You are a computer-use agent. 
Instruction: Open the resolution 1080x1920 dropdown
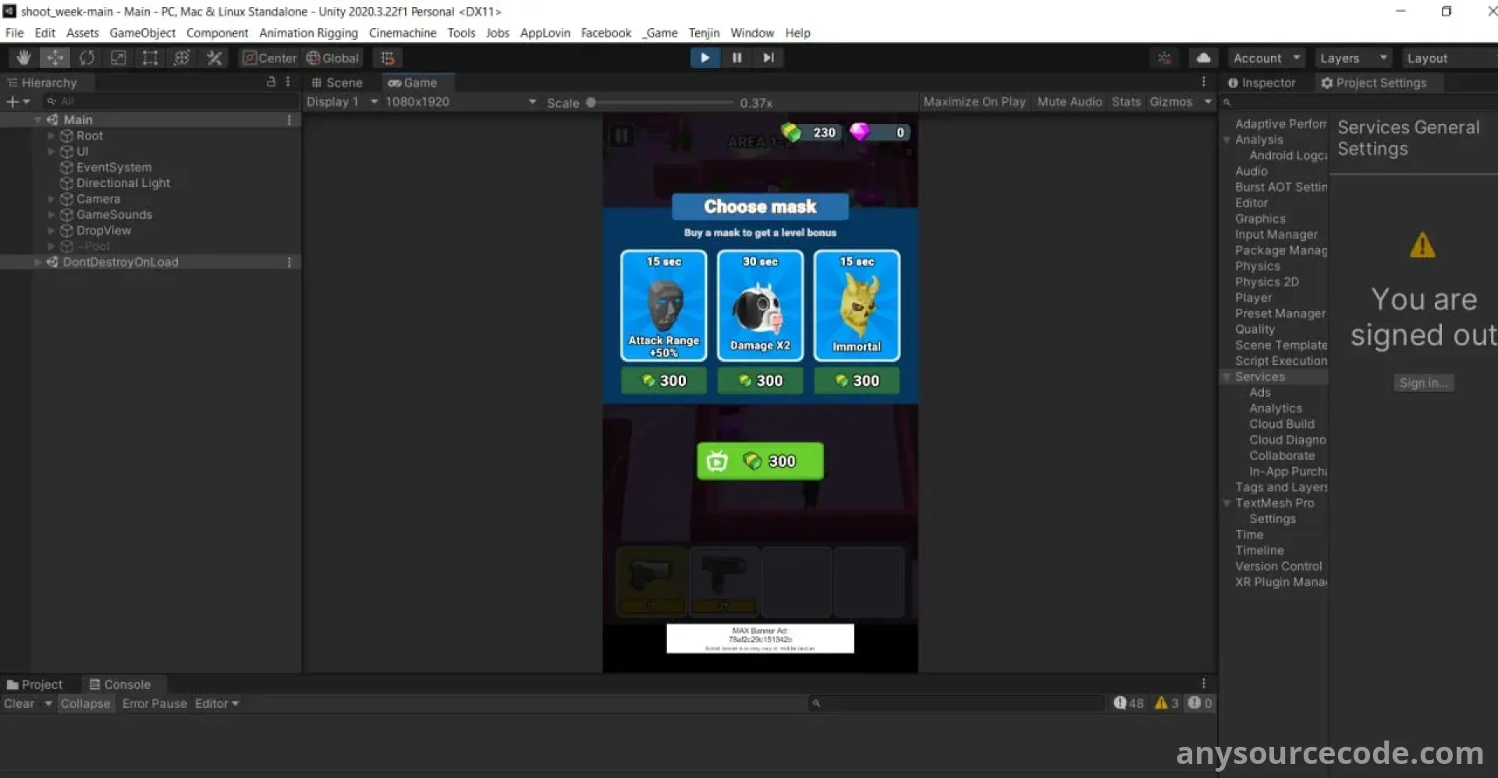[460, 102]
